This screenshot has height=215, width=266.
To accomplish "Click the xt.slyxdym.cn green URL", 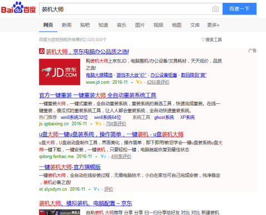I will 53,189.
